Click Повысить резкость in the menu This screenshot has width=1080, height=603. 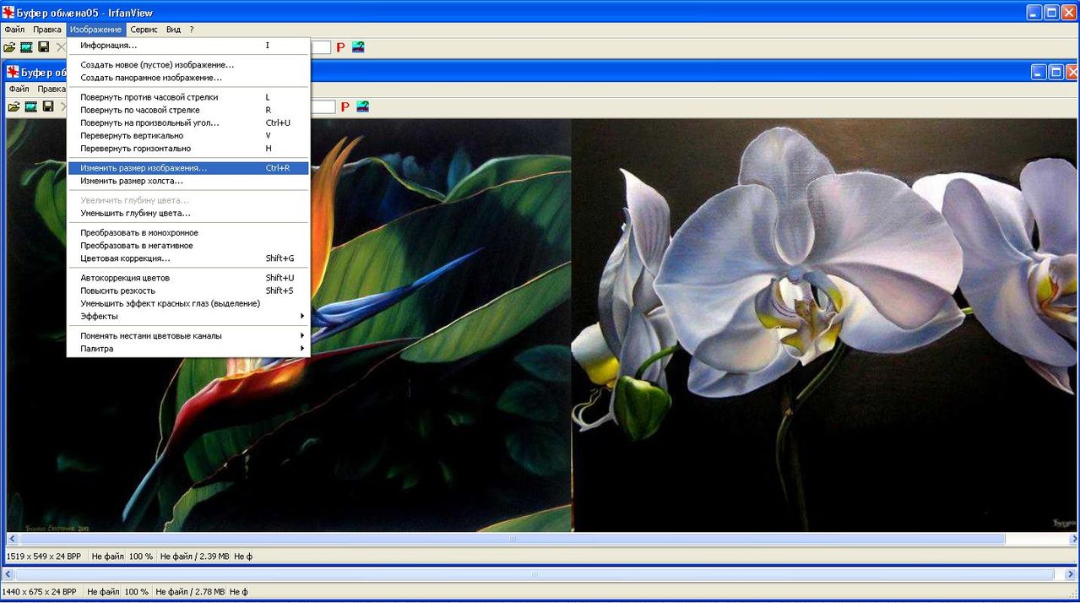(117, 291)
